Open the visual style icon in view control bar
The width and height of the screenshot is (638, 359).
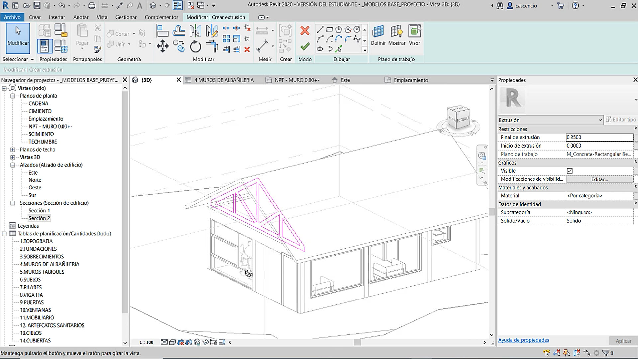pyautogui.click(x=172, y=342)
